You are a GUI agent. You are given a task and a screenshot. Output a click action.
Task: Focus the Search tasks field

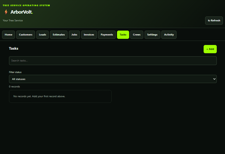tap(113, 61)
